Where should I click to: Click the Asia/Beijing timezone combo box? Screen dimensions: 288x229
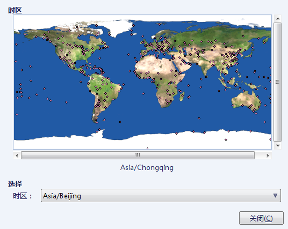(x=161, y=195)
